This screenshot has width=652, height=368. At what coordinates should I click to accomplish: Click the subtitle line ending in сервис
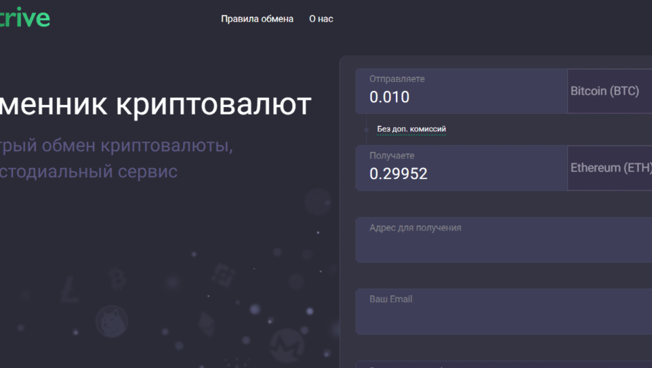89,172
